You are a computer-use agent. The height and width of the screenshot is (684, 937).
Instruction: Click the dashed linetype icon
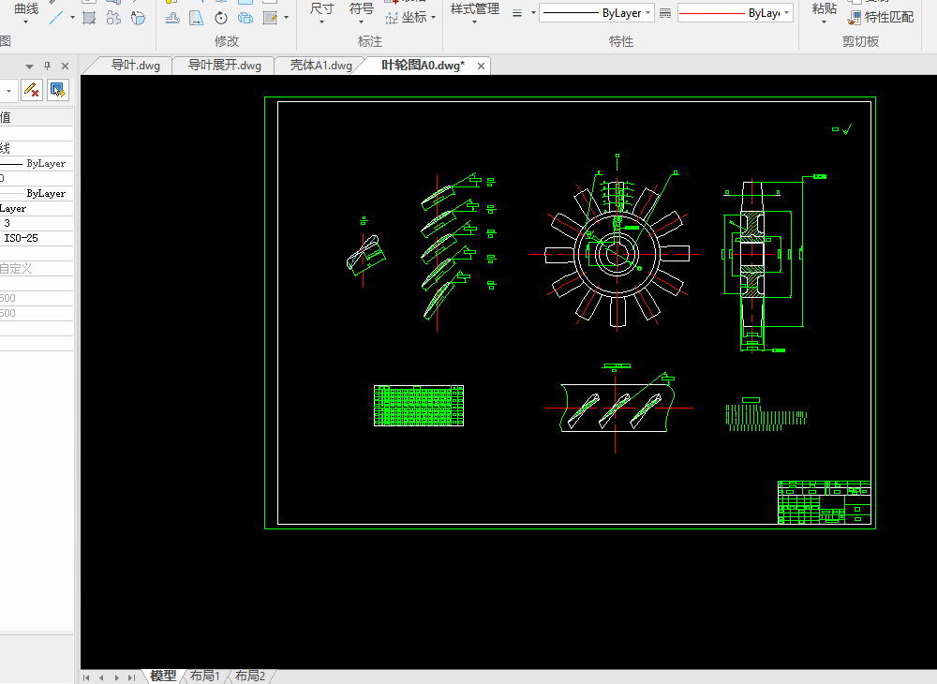[665, 13]
